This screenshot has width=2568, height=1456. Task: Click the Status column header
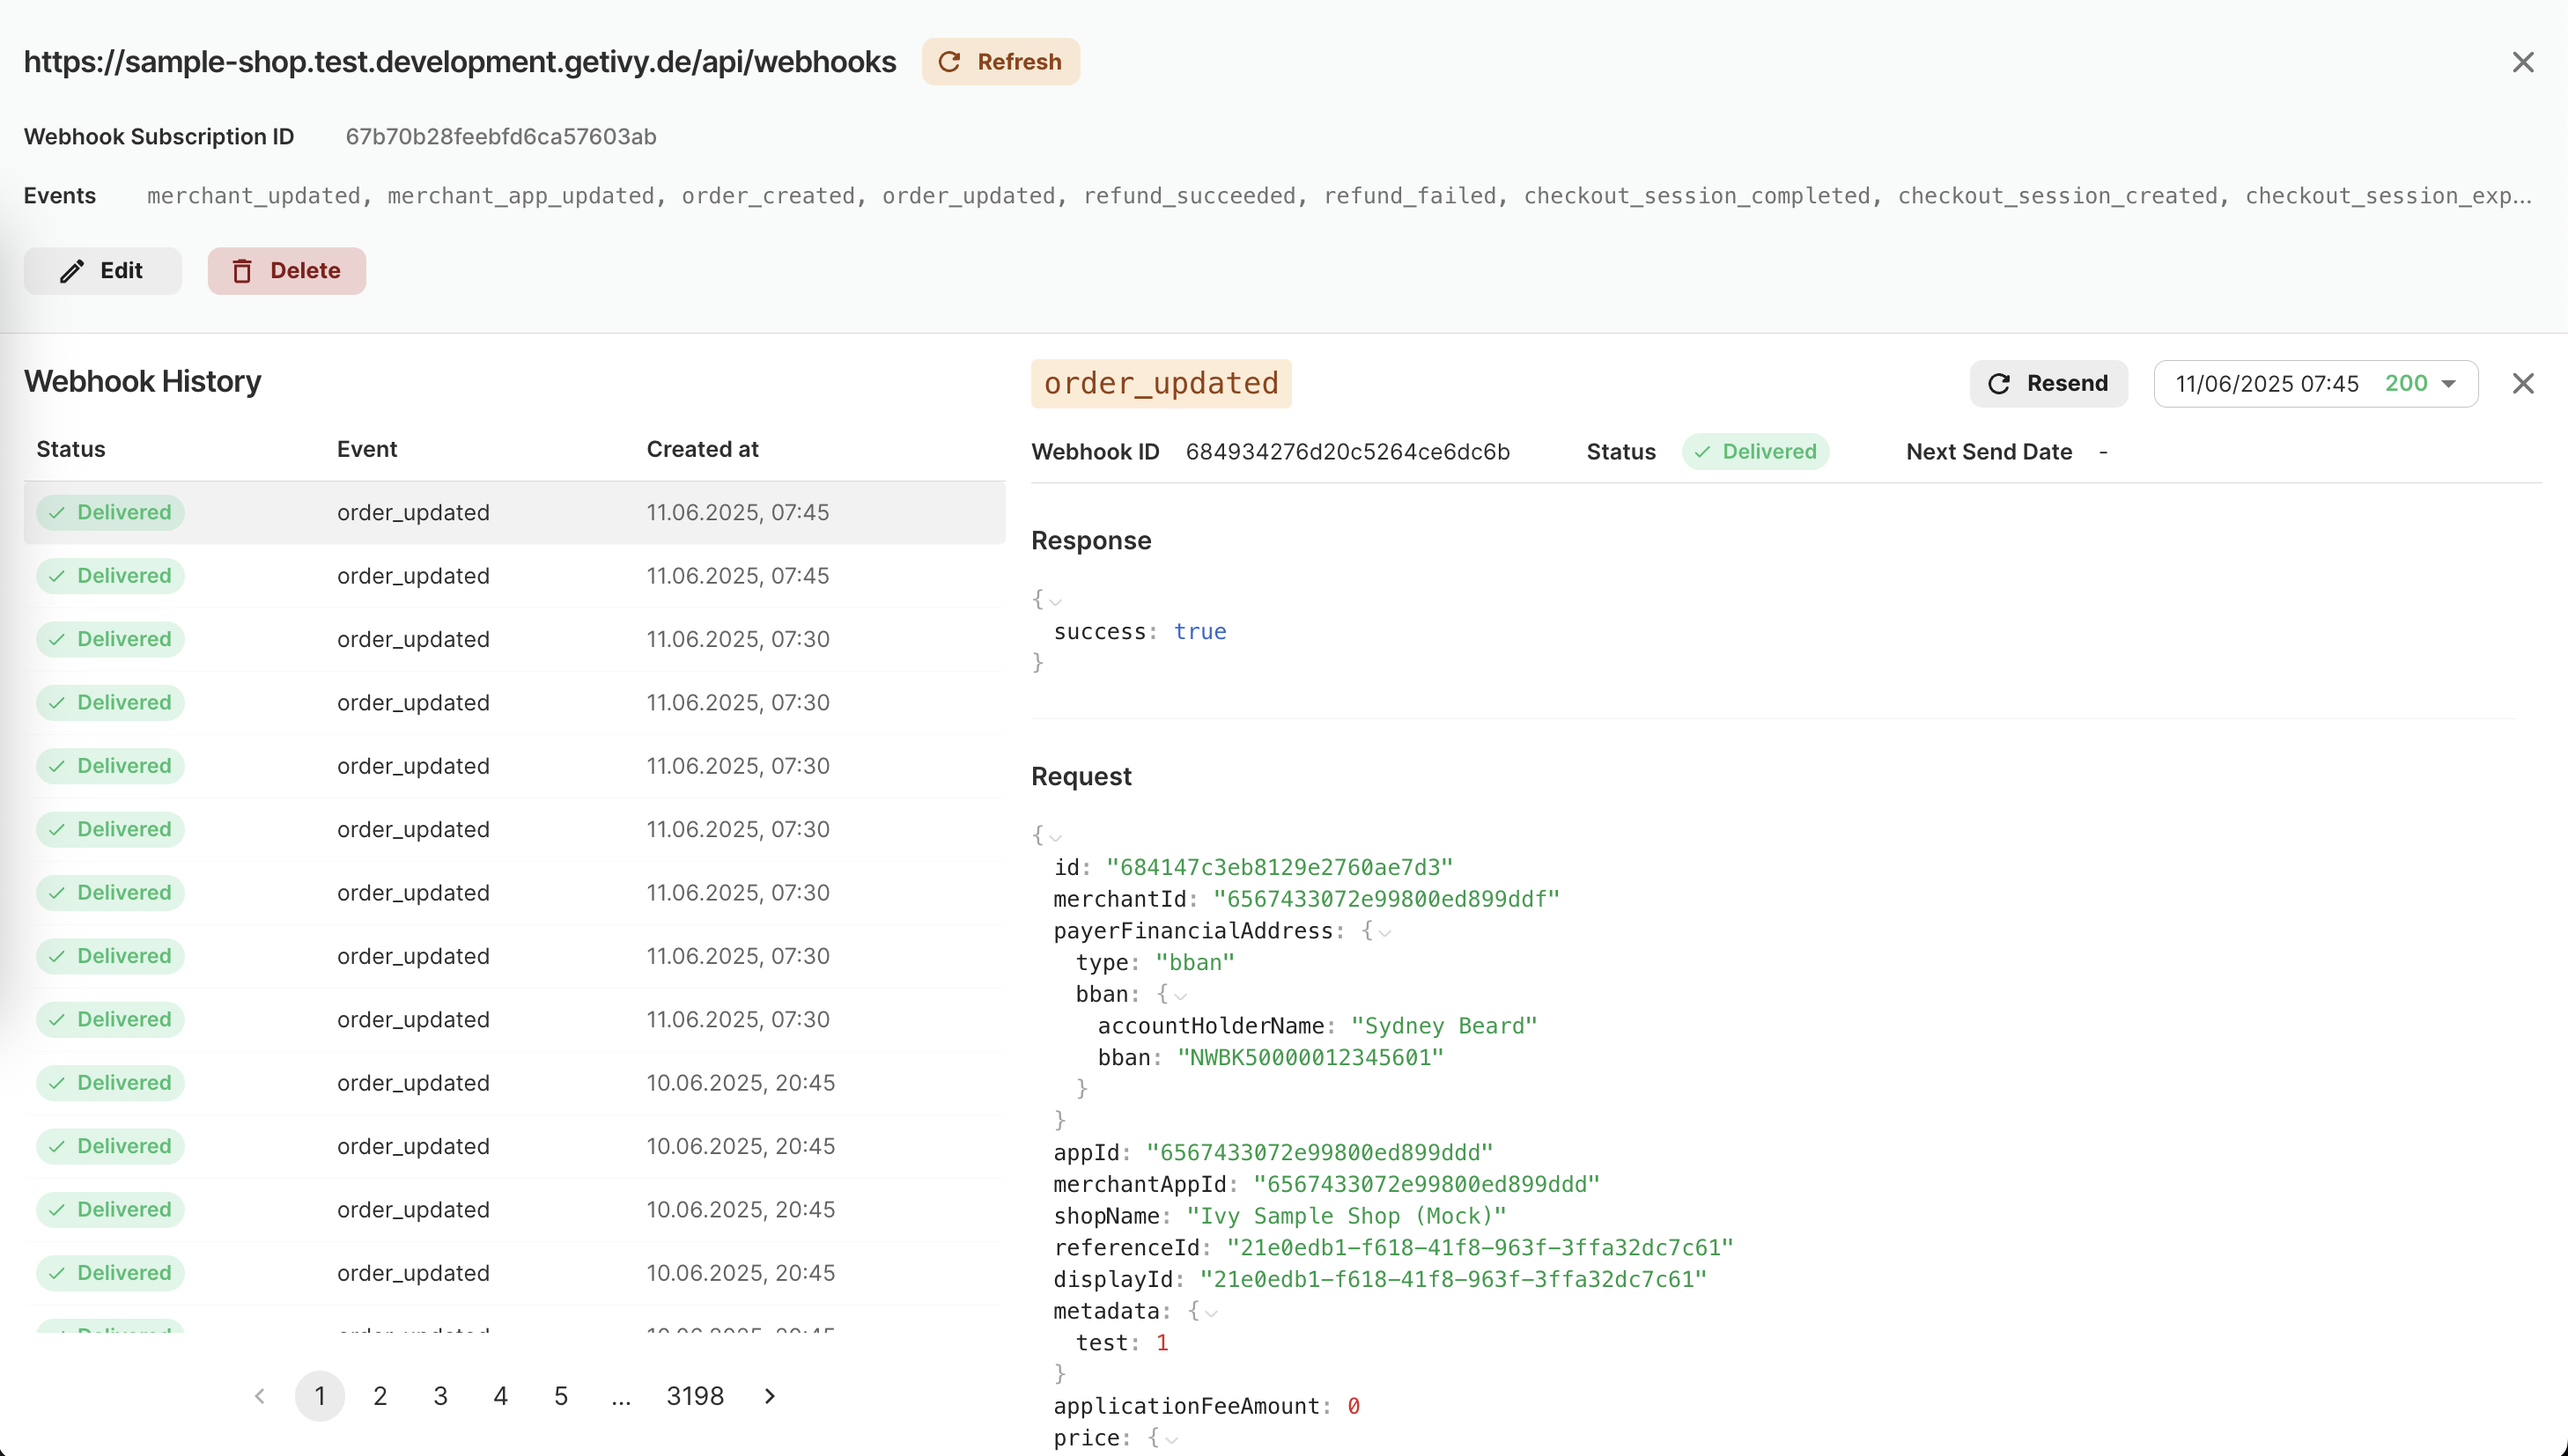coord(71,450)
